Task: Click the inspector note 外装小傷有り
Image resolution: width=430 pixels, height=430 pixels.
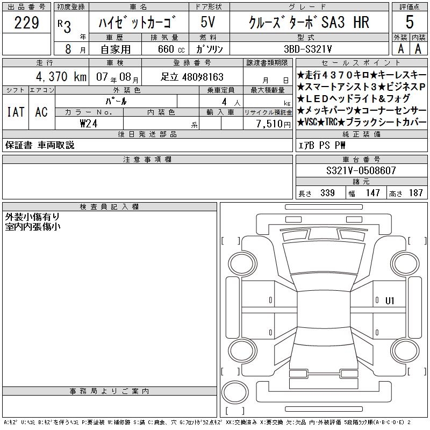Action: (x=32, y=217)
